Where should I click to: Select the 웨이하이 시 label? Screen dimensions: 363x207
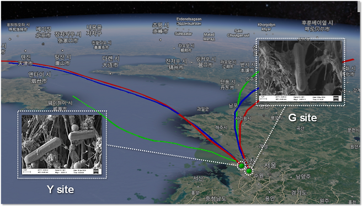click(60, 103)
